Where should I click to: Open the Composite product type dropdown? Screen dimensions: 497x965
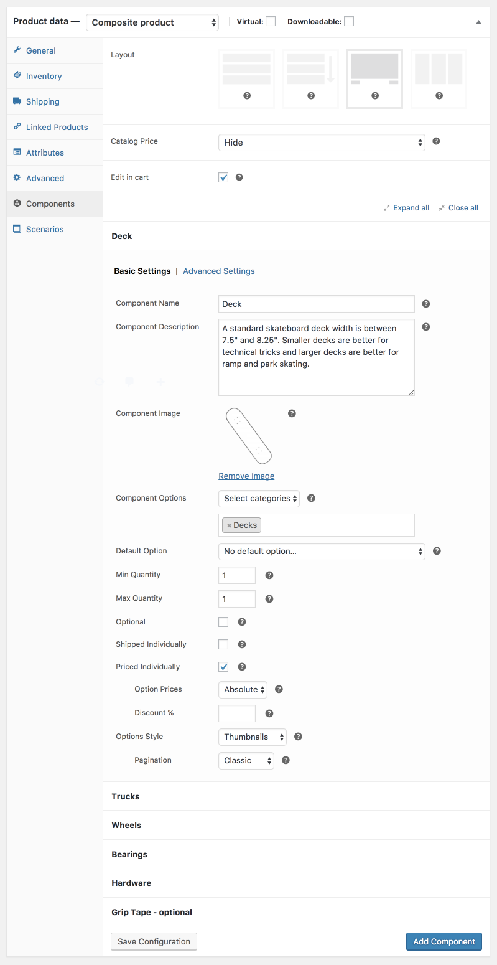[x=152, y=22]
